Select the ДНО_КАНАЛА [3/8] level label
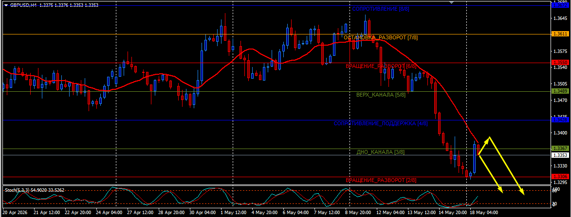Screen dimensions: 571x217 coord(381,152)
